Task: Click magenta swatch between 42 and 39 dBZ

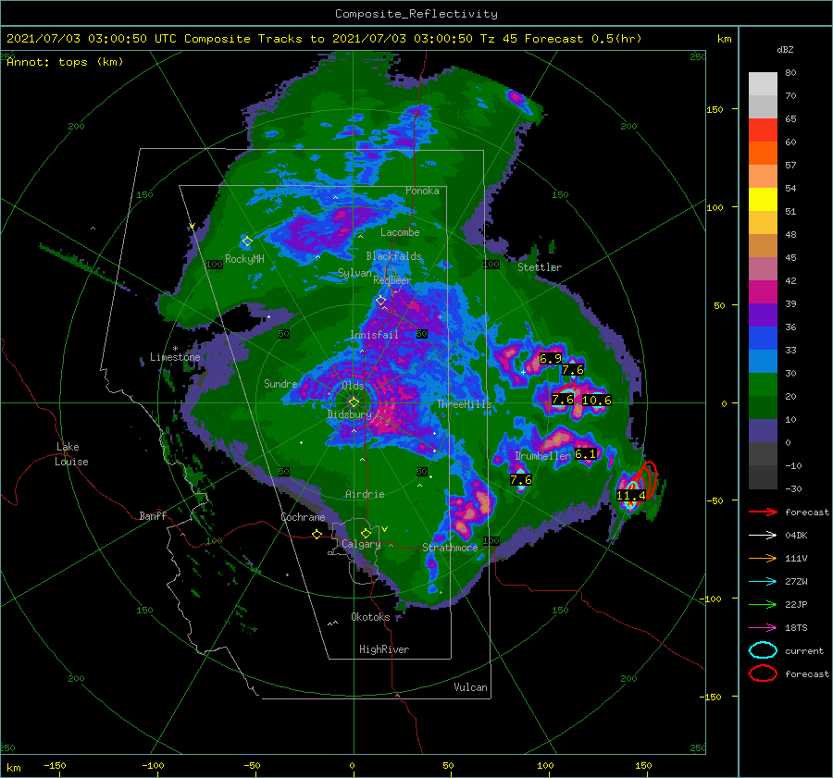Action: 763,292
